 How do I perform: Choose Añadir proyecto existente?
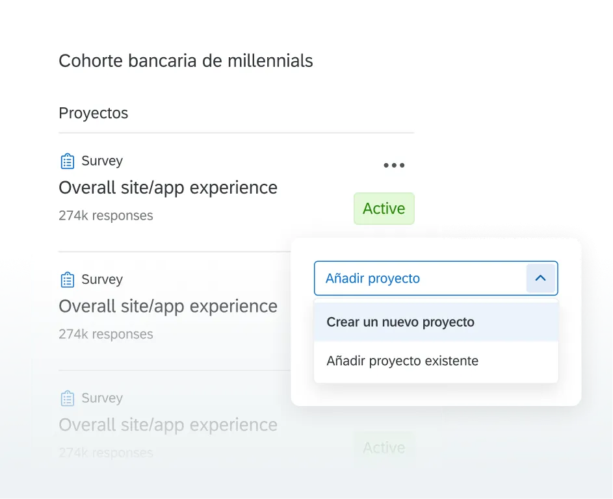coord(402,361)
